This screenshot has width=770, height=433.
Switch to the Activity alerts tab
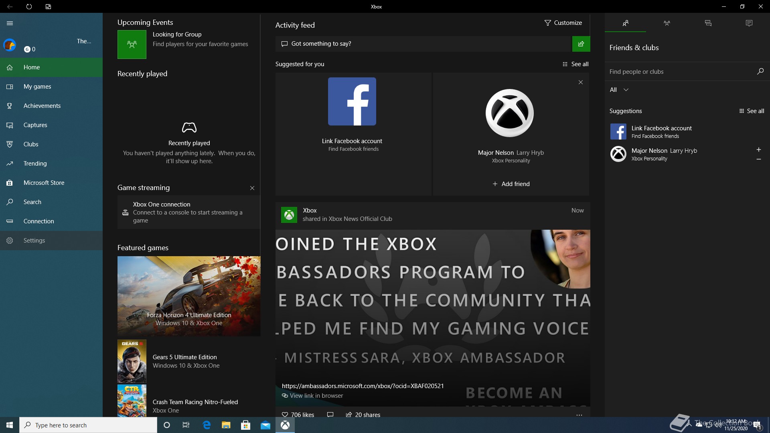pos(749,23)
